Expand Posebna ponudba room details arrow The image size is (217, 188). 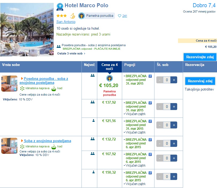[22, 79]
